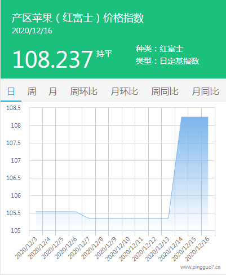Click the www.pingguo7.cn watermark link

200,267
